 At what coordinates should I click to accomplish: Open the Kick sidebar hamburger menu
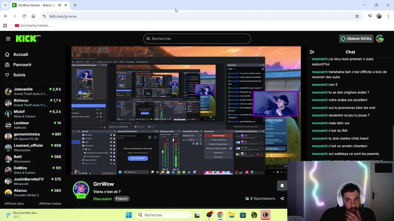8,39
